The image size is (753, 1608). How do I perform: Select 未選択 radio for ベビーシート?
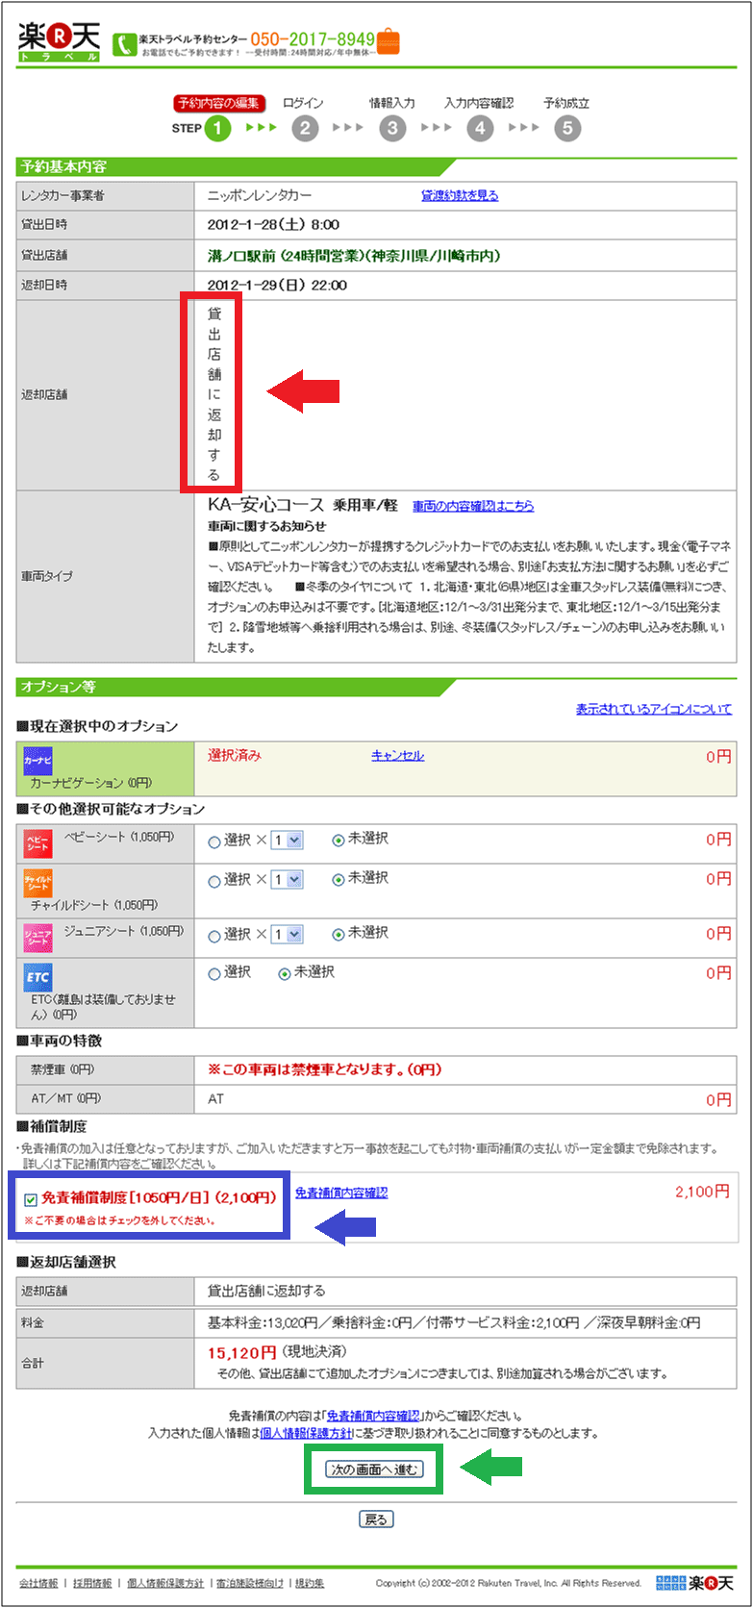tap(339, 840)
